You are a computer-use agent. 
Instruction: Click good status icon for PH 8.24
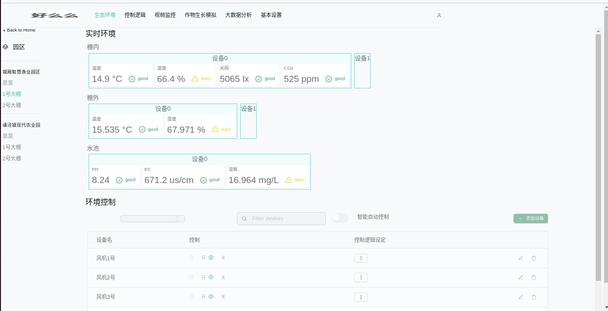coord(119,180)
